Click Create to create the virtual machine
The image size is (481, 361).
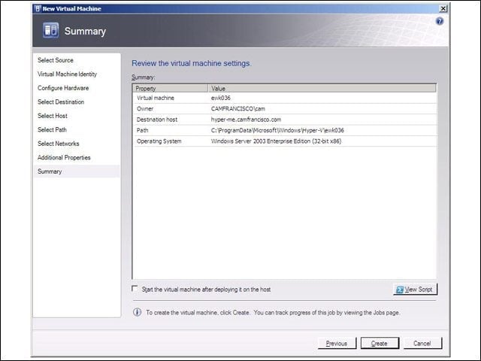[380, 343]
